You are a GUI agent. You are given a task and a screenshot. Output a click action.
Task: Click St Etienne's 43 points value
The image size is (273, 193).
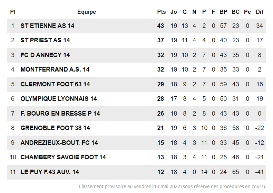tap(160, 26)
